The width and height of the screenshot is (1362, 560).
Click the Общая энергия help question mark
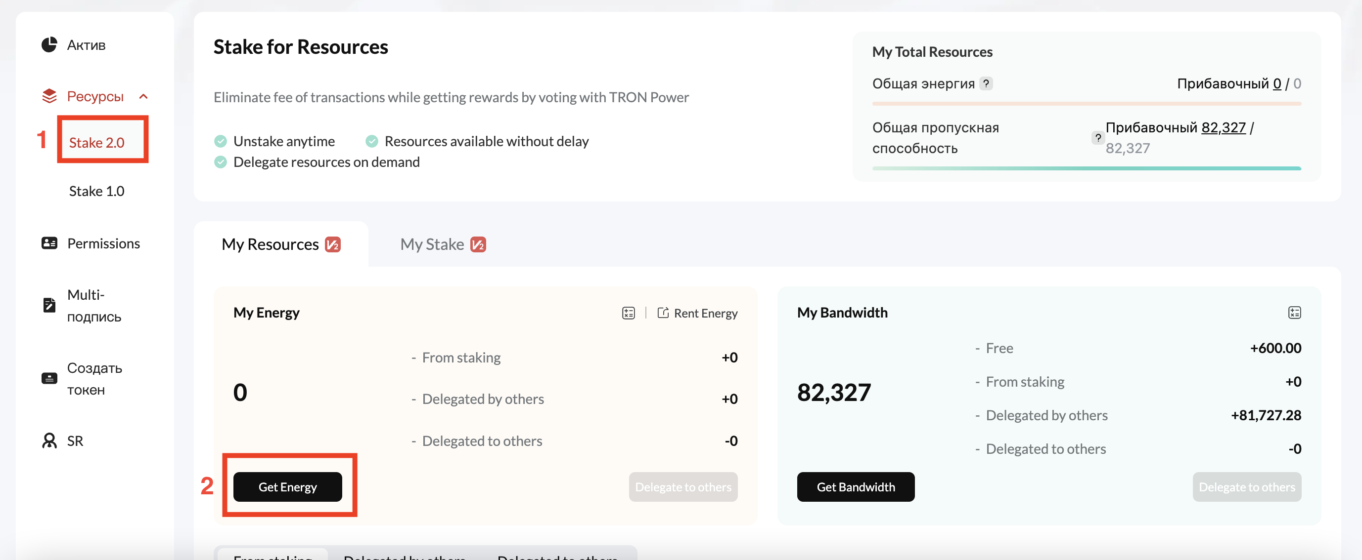[986, 83]
